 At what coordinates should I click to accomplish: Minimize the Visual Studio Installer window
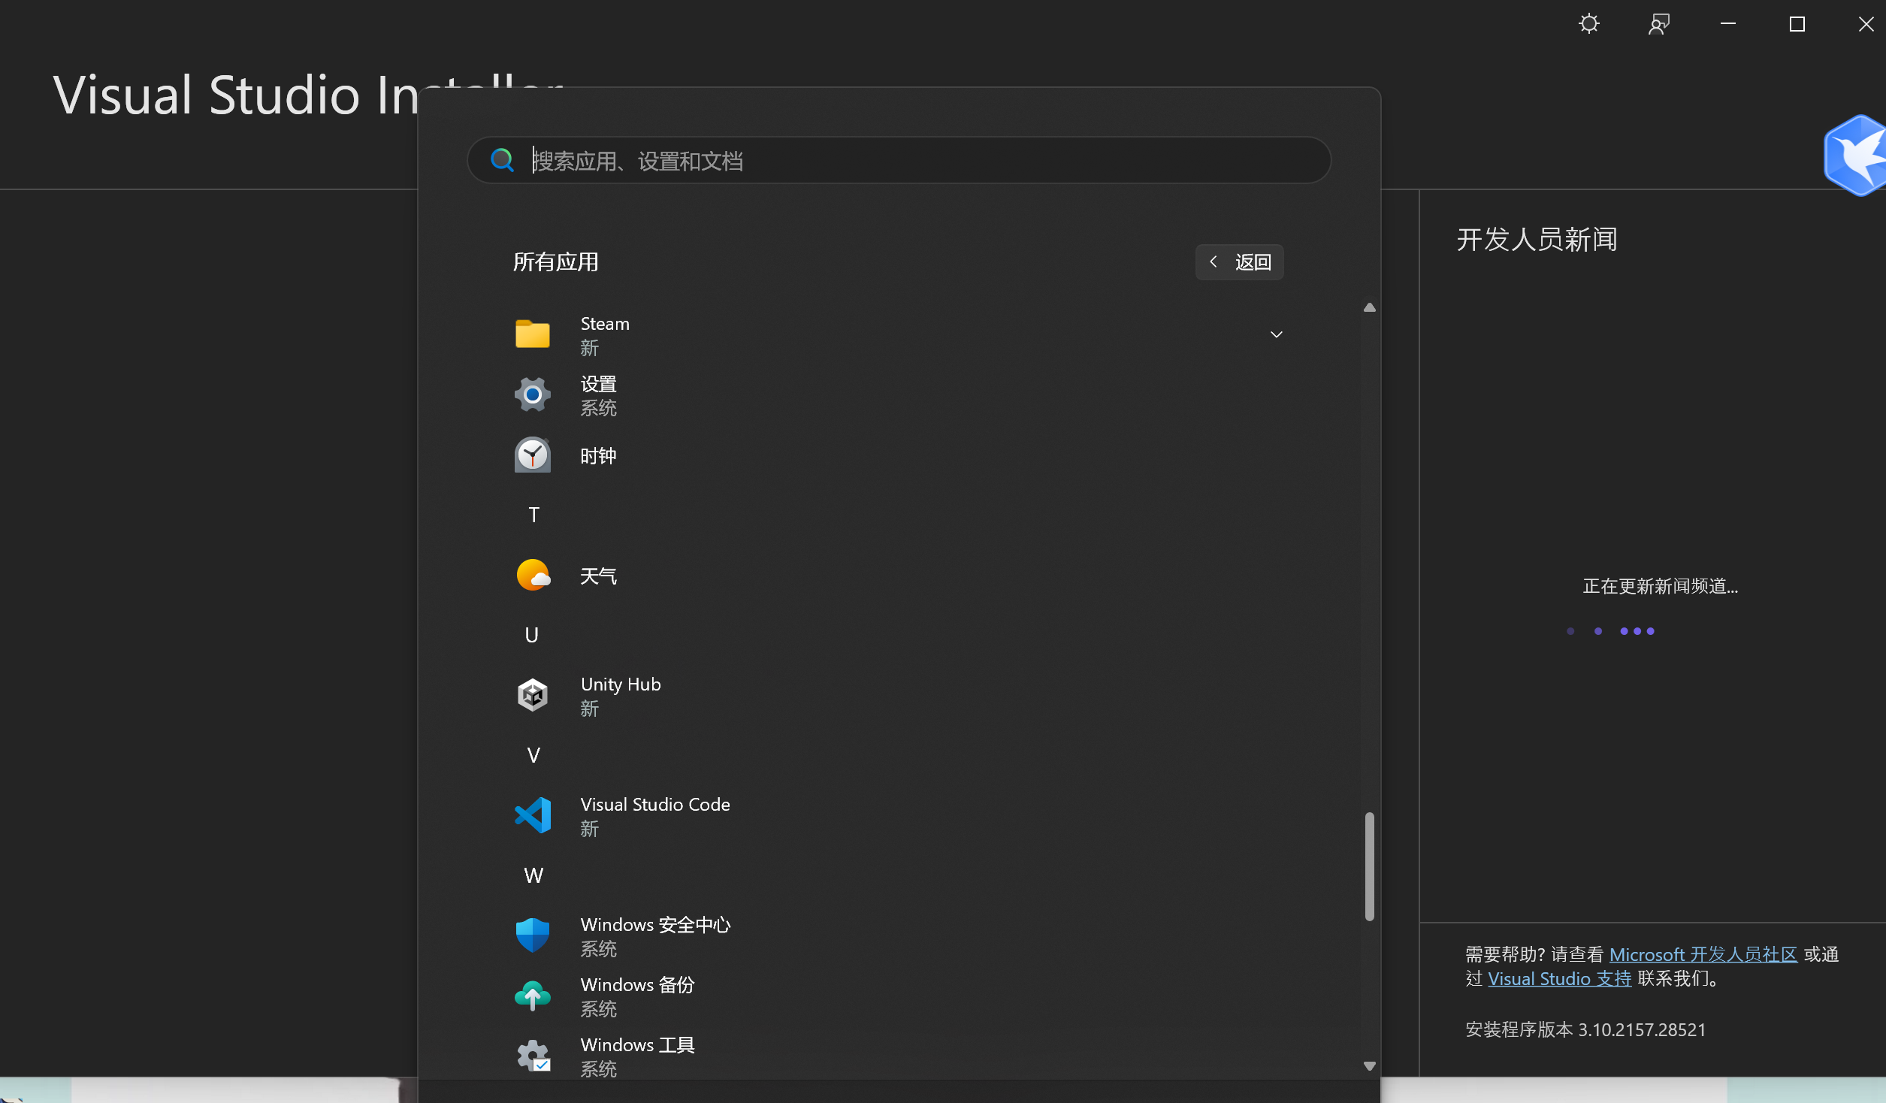pyautogui.click(x=1728, y=24)
